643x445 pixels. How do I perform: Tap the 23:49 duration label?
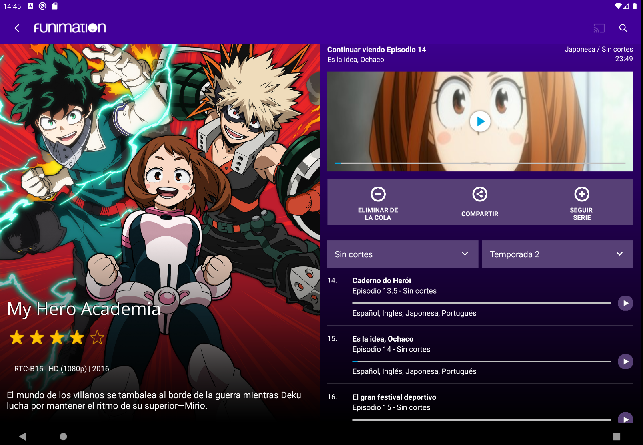[x=624, y=59]
